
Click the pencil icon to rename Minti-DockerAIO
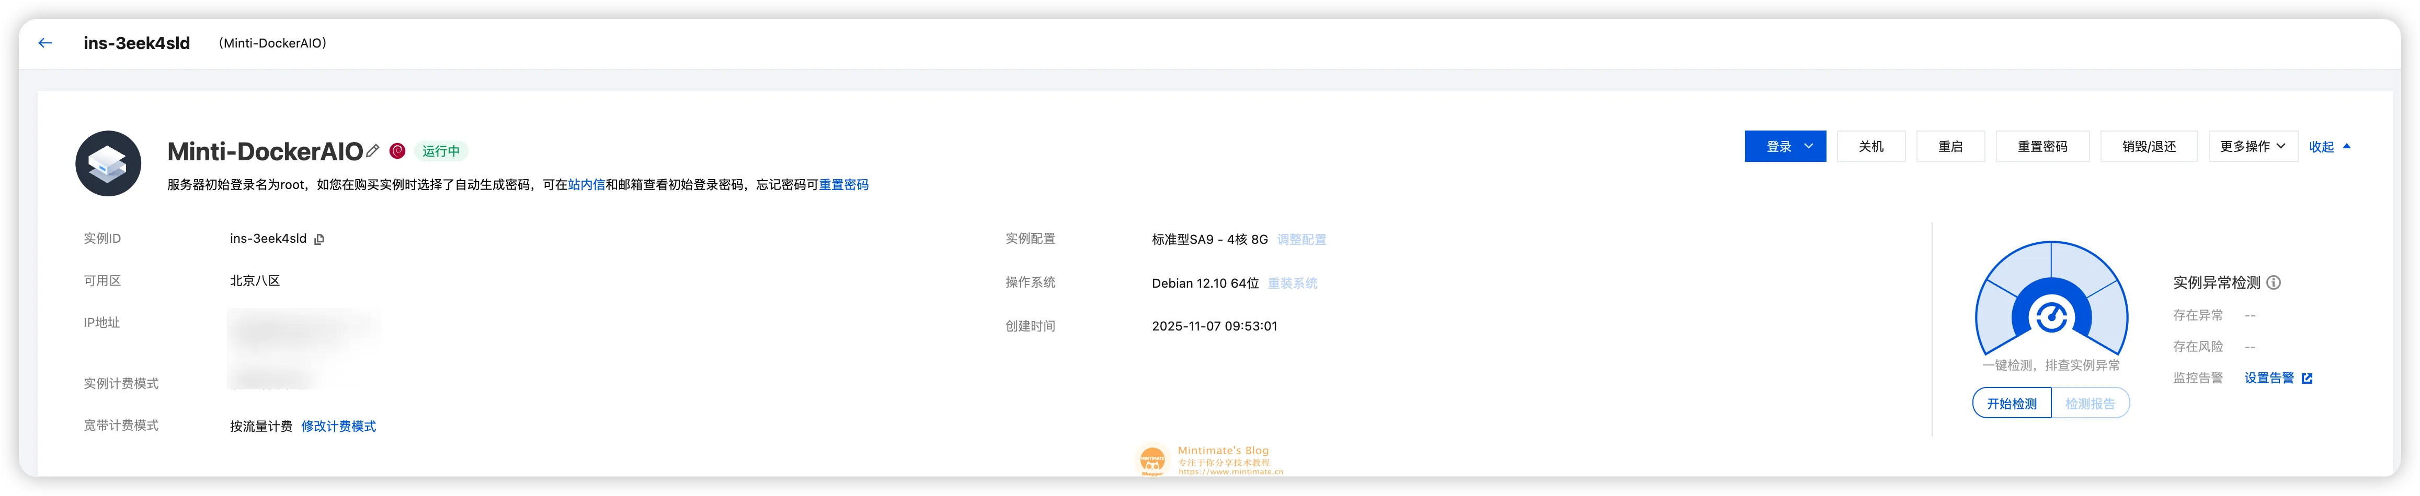[373, 150]
